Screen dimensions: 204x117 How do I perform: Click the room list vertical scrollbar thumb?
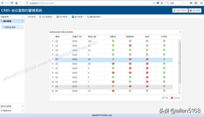tap(179, 63)
